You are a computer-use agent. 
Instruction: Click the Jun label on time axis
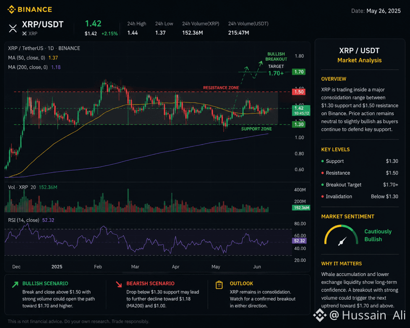click(x=257, y=267)
